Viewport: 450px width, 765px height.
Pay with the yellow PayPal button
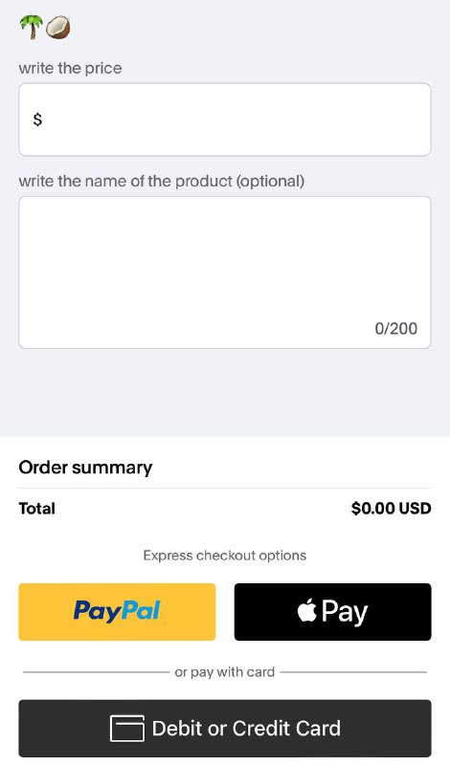pos(117,612)
